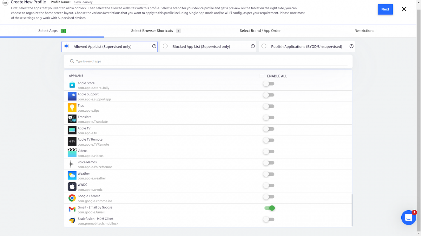421x236 pixels.
Task: Click the Scalefusion MDM Client app icon
Action: point(72,220)
